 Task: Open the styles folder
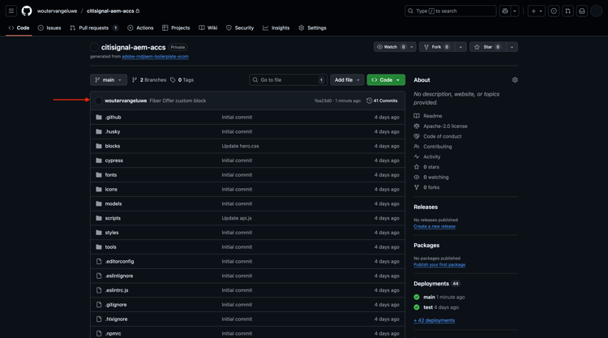point(112,233)
